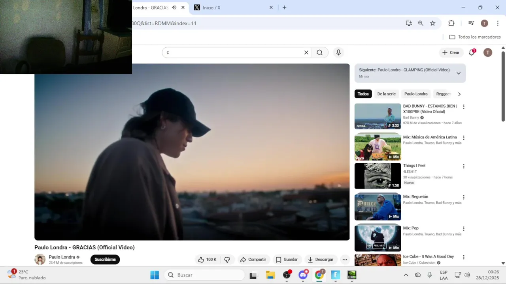
Task: Show more filter chips arrow
Action: point(459,94)
